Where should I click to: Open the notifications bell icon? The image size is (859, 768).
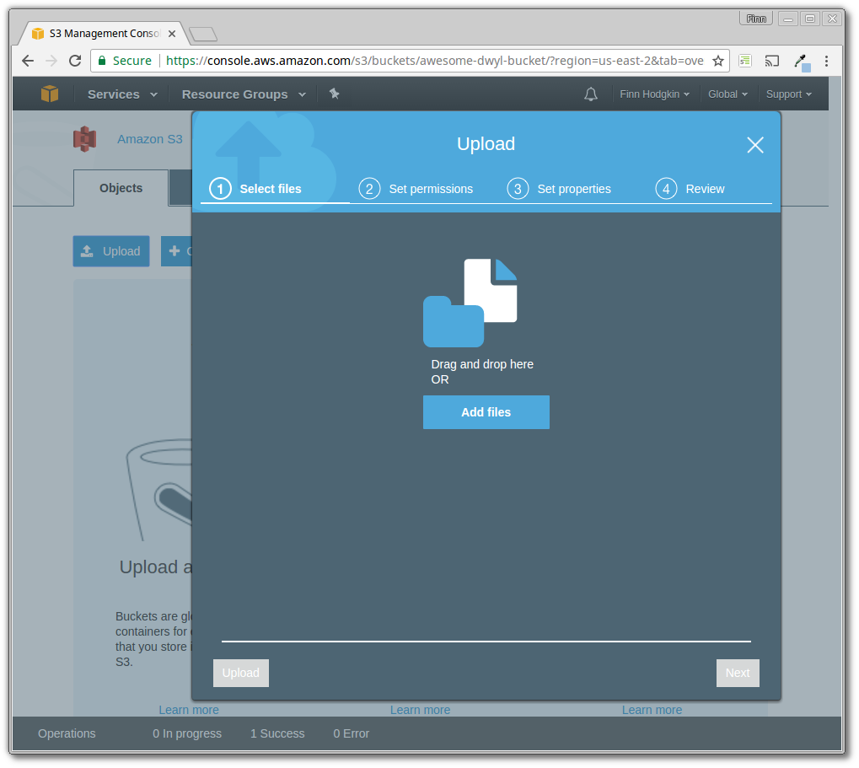click(591, 94)
